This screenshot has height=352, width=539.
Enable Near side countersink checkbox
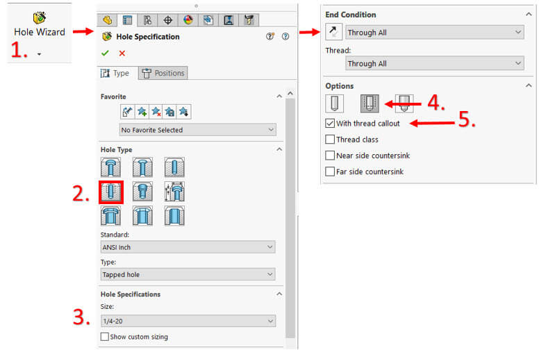point(330,156)
